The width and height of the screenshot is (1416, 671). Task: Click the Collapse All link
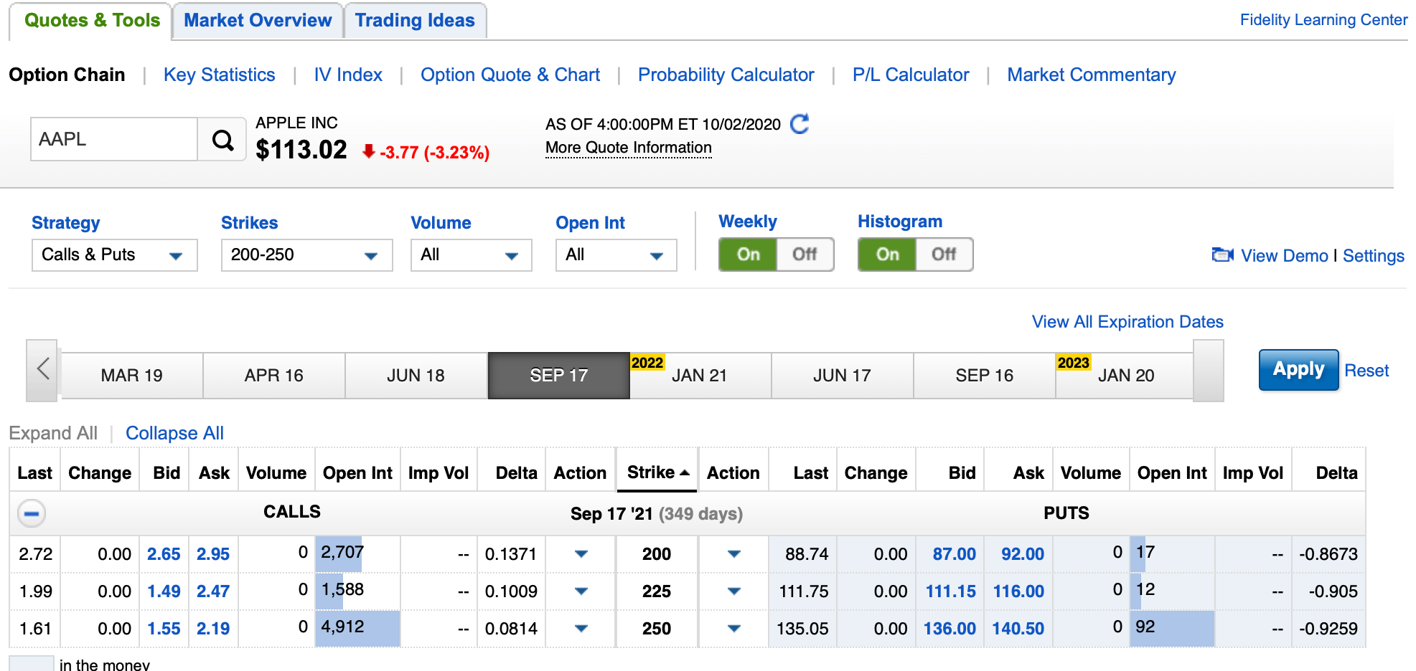point(174,433)
